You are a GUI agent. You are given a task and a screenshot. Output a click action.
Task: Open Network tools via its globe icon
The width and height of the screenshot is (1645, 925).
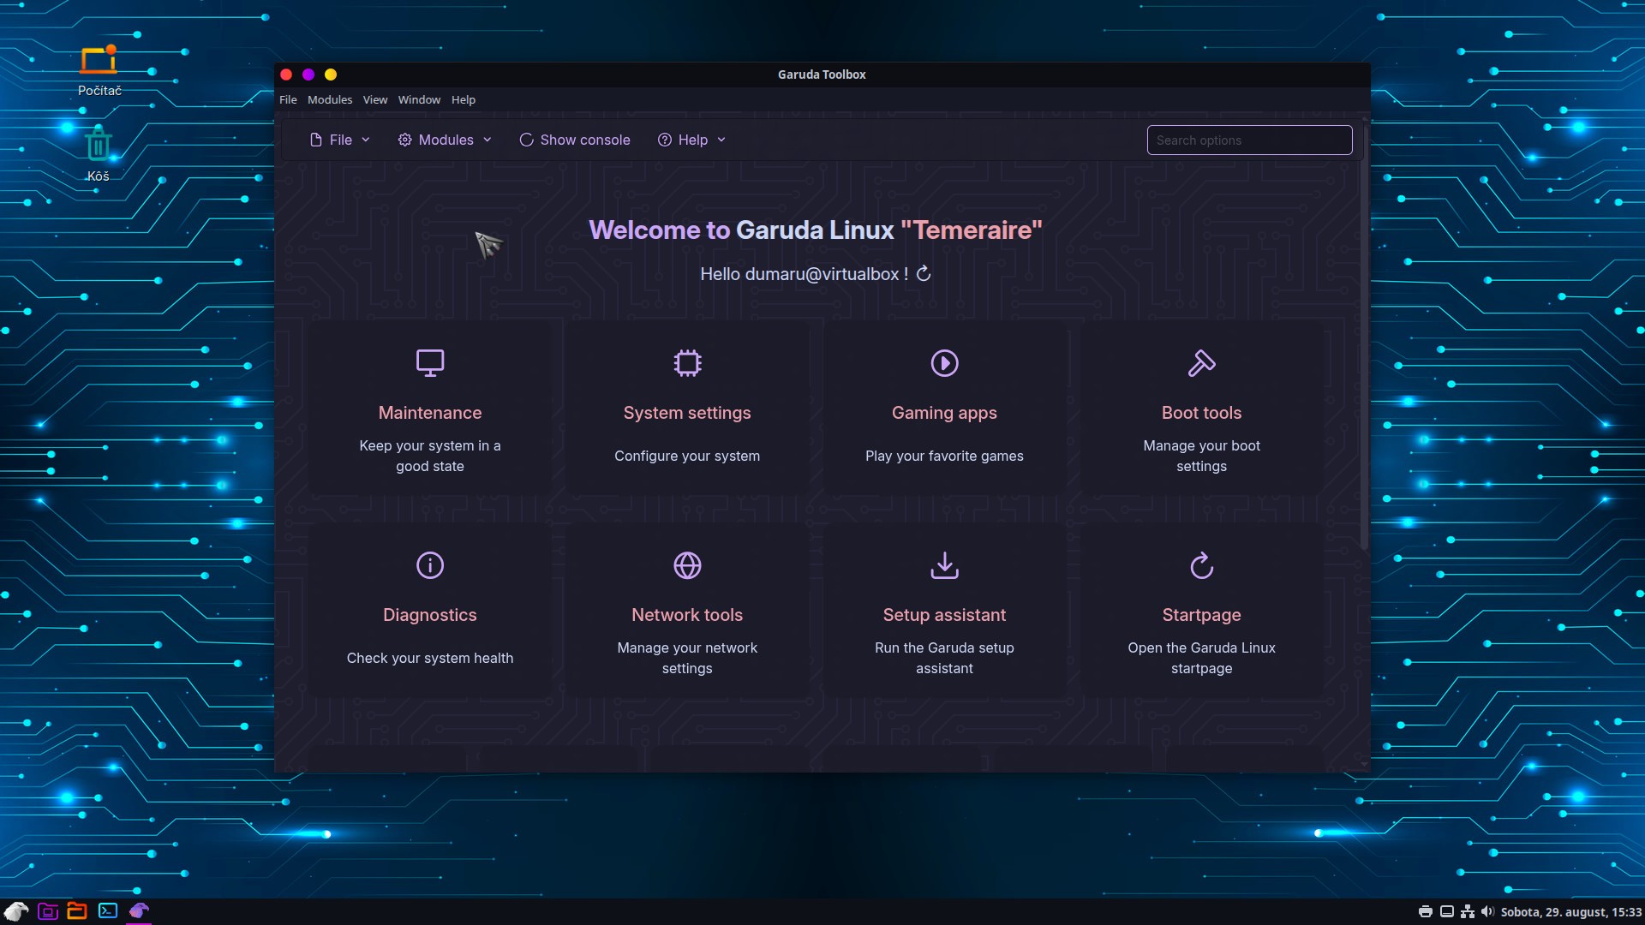click(687, 565)
